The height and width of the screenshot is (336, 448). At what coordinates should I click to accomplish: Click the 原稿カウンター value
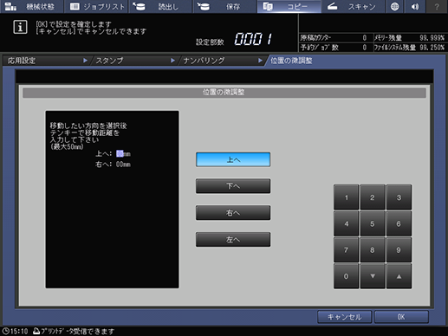(365, 38)
